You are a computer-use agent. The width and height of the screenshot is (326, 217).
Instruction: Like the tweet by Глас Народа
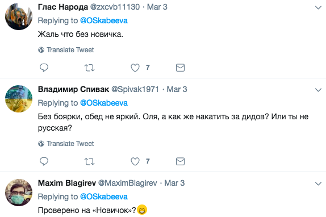[x=135, y=68]
